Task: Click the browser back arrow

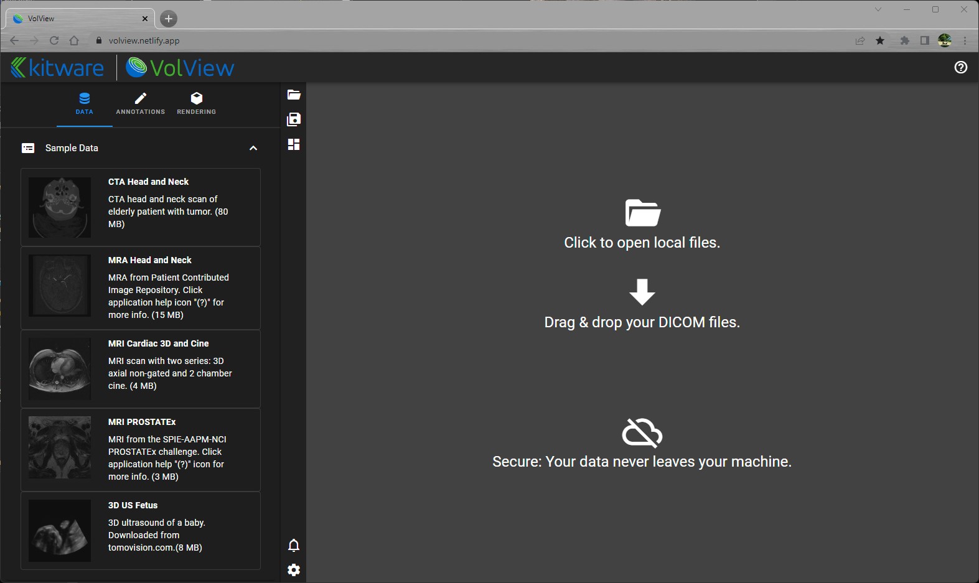Action: tap(14, 40)
